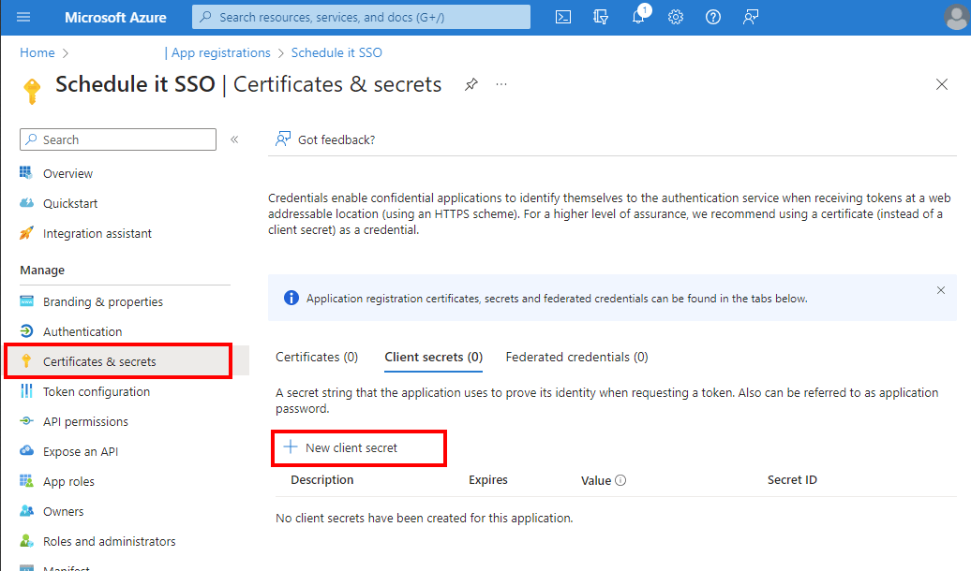
Task: Pin the Certificates & secrets blade
Action: pyautogui.click(x=471, y=84)
